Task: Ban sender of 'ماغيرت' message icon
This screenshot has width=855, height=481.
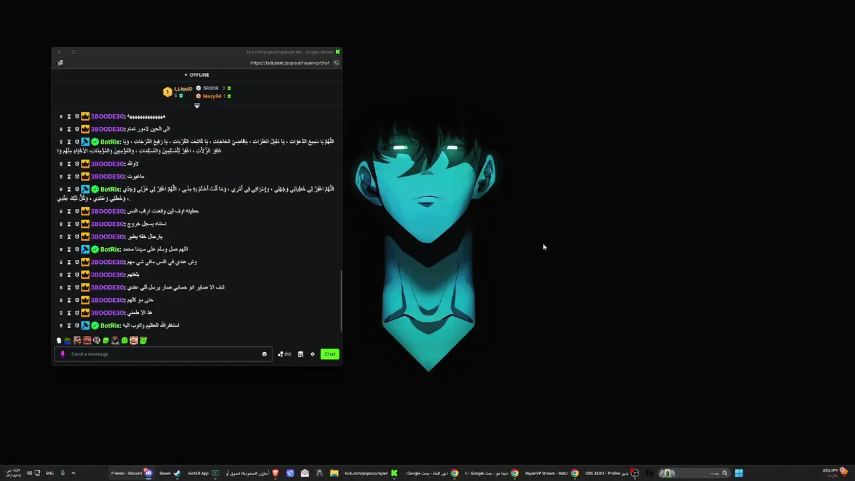Action: [x=77, y=176]
